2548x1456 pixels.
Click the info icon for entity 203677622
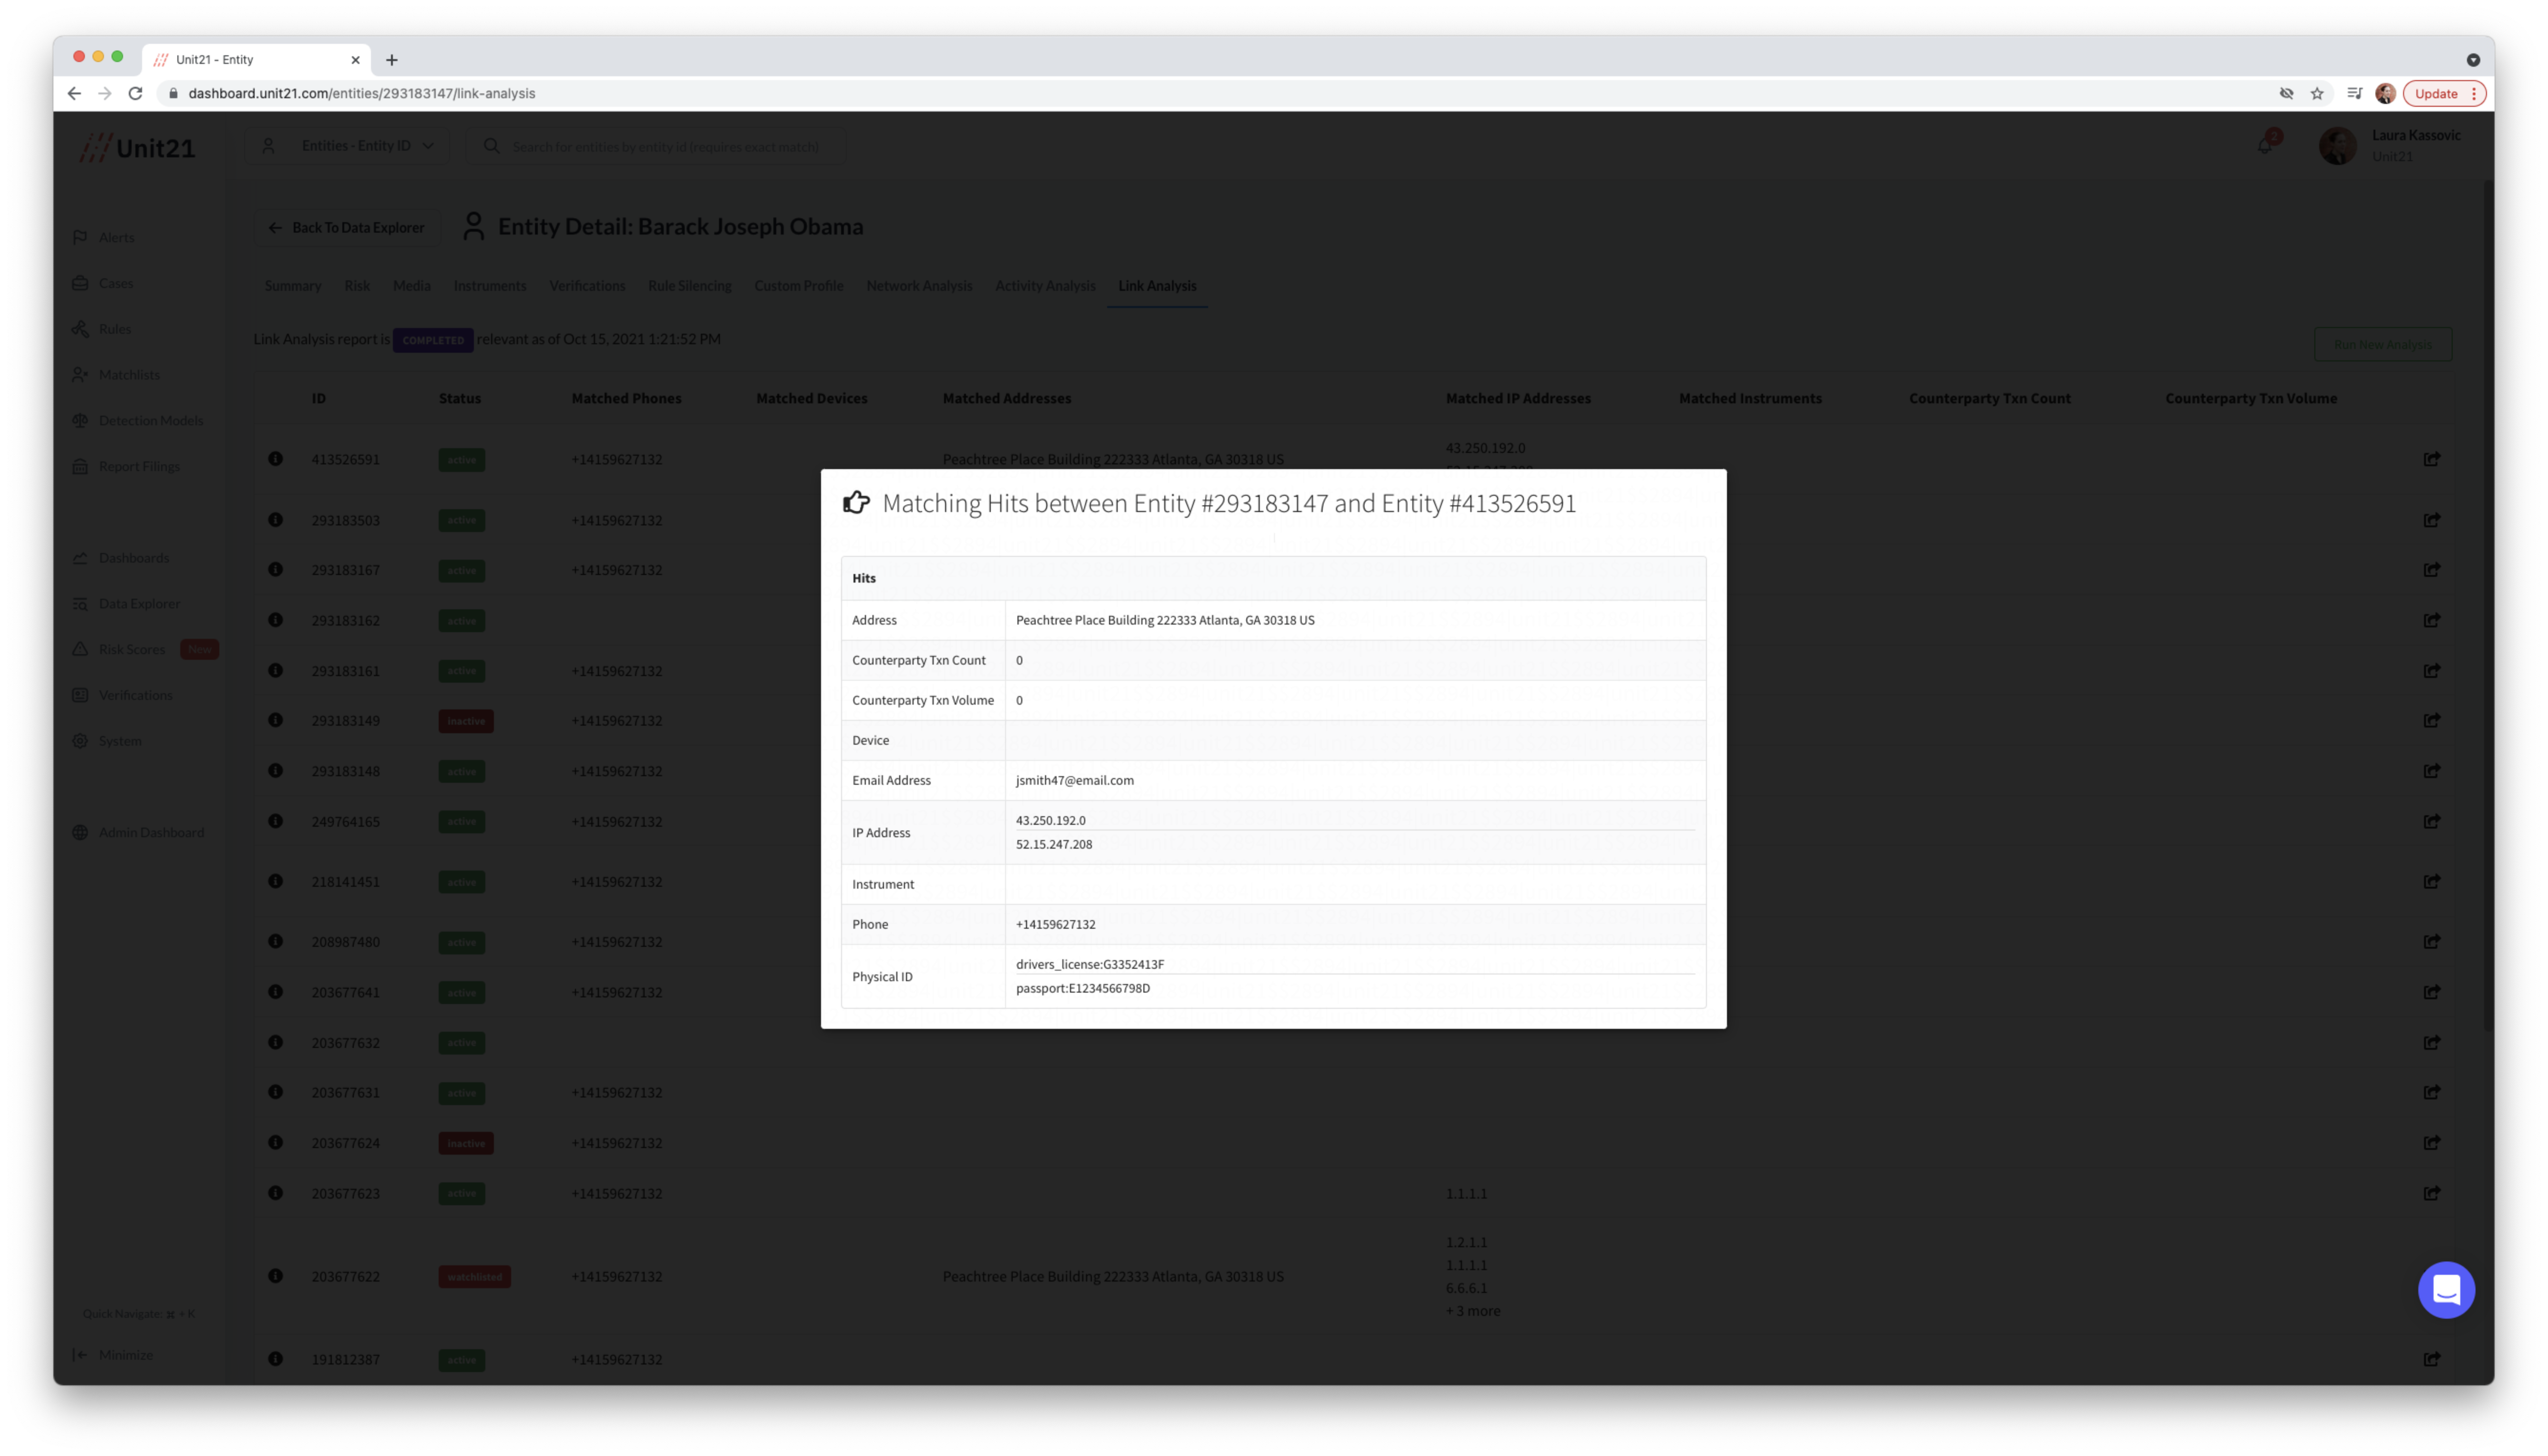tap(275, 1276)
